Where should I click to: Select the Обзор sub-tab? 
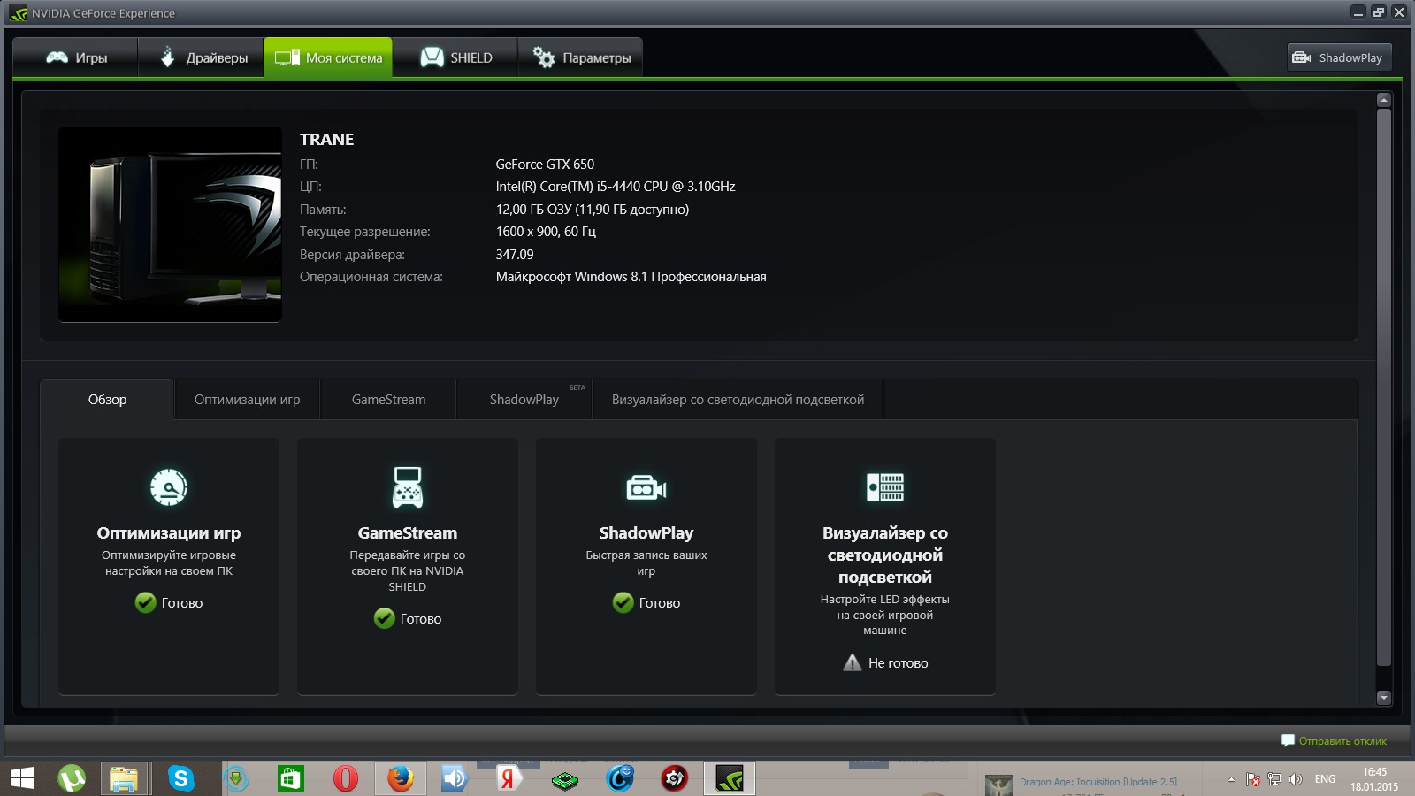pos(107,400)
